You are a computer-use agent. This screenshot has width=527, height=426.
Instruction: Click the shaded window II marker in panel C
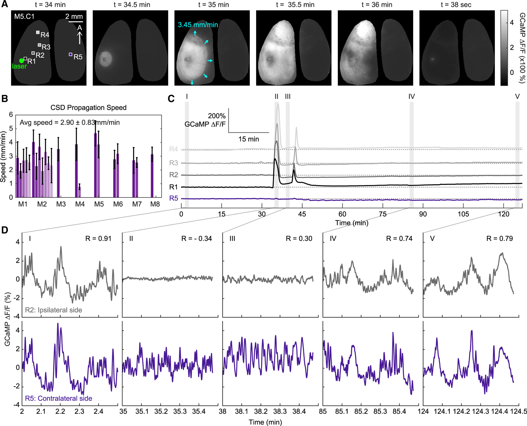276,155
